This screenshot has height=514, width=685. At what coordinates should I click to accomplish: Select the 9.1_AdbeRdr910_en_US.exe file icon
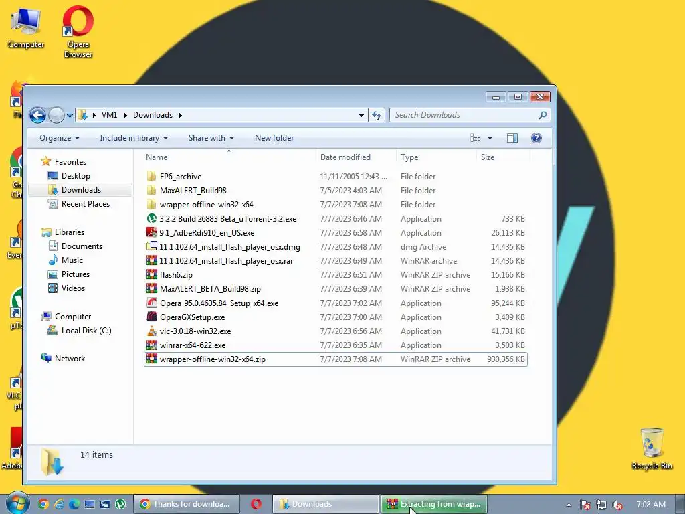[152, 232]
